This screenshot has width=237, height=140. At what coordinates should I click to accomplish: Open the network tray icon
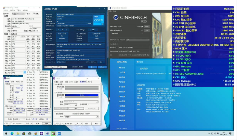click(212, 134)
